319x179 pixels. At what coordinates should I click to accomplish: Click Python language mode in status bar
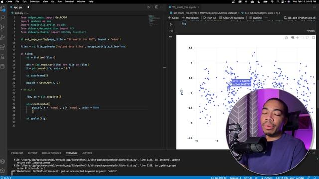click(x=268, y=178)
